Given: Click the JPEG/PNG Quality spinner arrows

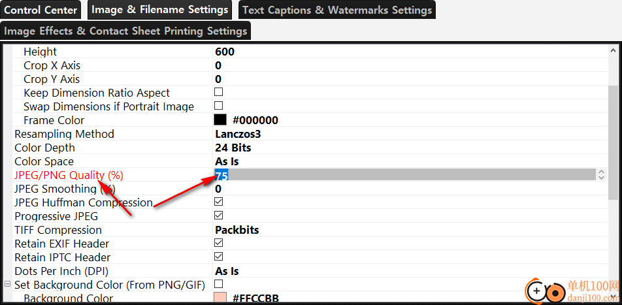Looking at the screenshot, I should pyautogui.click(x=600, y=175).
